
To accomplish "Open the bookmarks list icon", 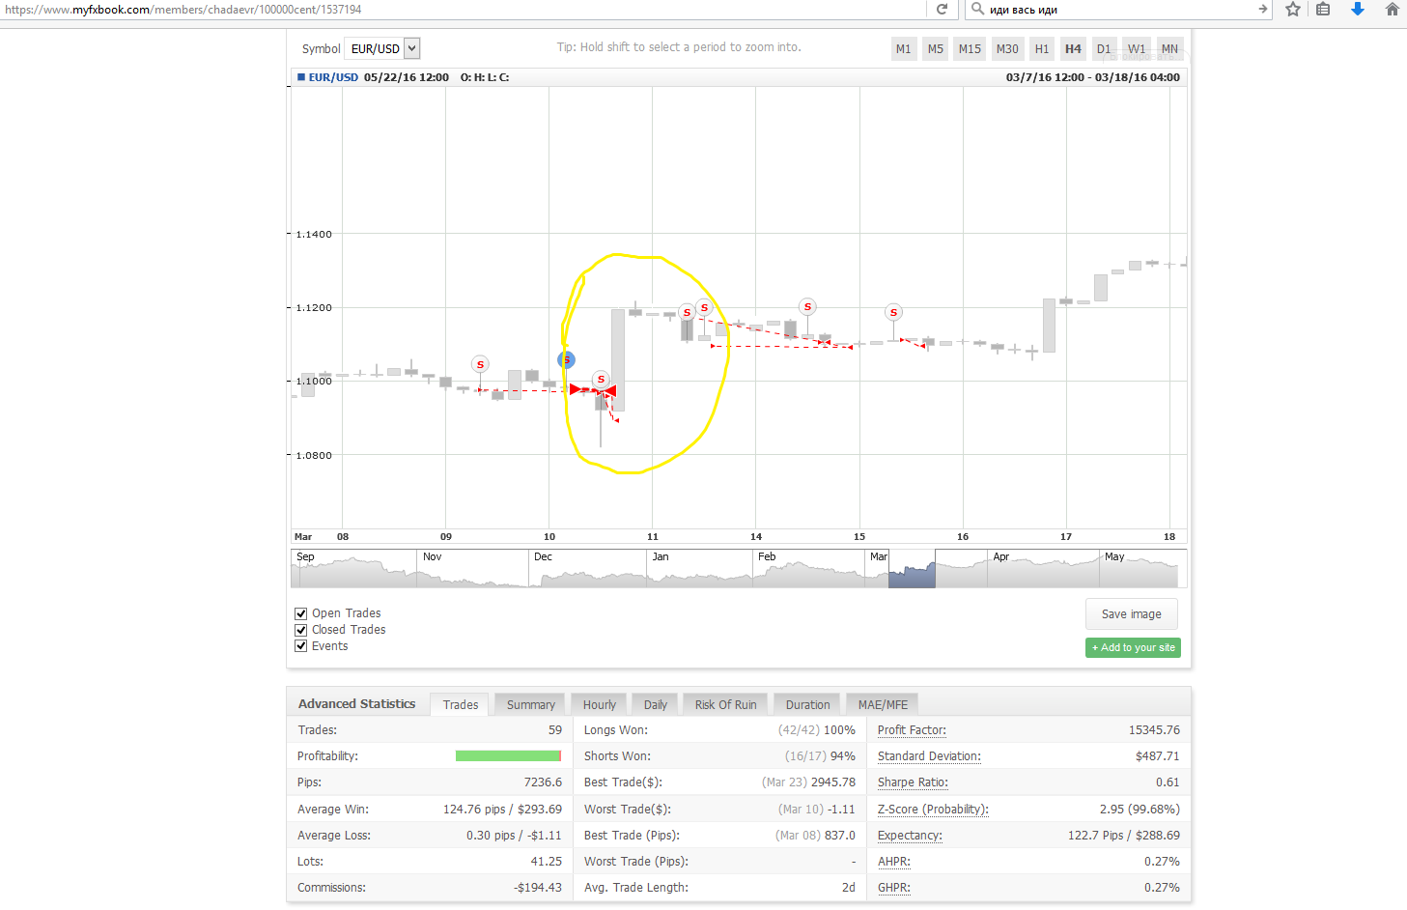I will point(1323,10).
